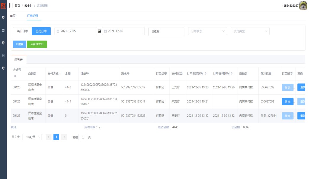Expand the 支付类型 dropdown
309x179 pixels.
(x=250, y=31)
